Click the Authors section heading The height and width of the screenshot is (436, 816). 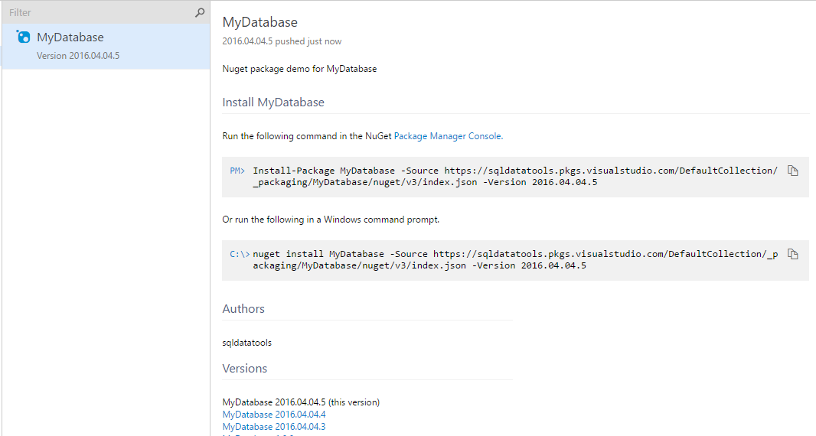pyautogui.click(x=243, y=308)
